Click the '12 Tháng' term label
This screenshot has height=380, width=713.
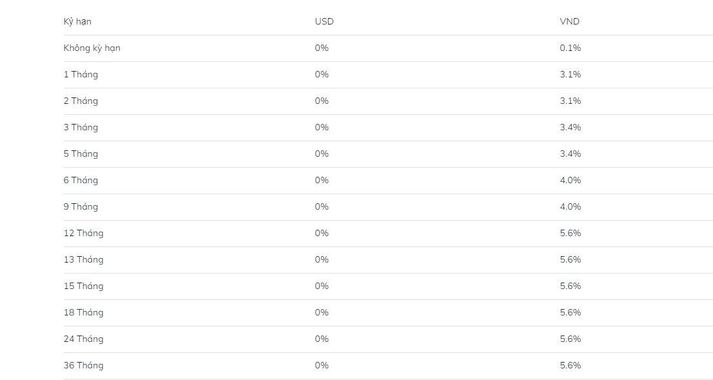tap(83, 234)
